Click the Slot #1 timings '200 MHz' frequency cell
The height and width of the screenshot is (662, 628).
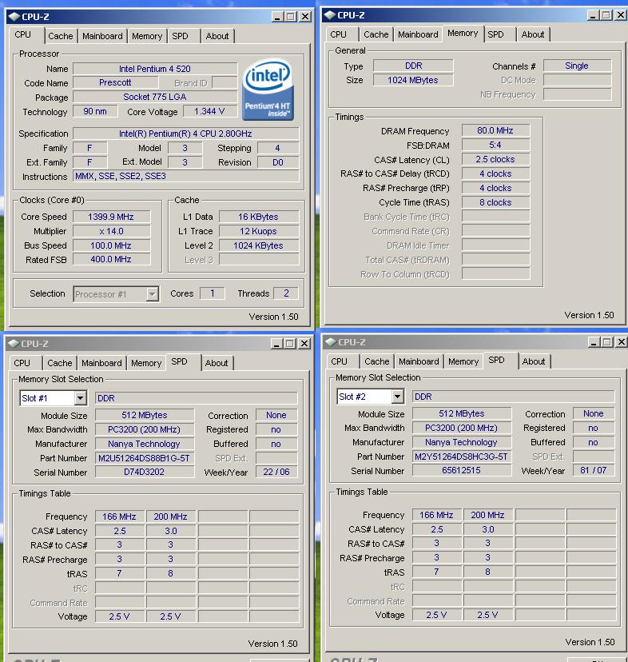(x=170, y=516)
